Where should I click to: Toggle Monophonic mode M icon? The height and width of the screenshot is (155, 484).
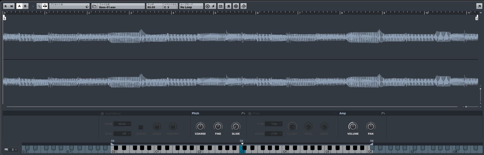click(236, 6)
